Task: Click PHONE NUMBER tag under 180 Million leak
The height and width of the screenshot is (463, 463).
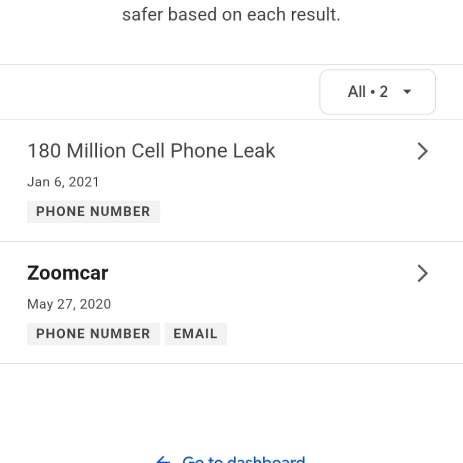Action: pos(93,211)
